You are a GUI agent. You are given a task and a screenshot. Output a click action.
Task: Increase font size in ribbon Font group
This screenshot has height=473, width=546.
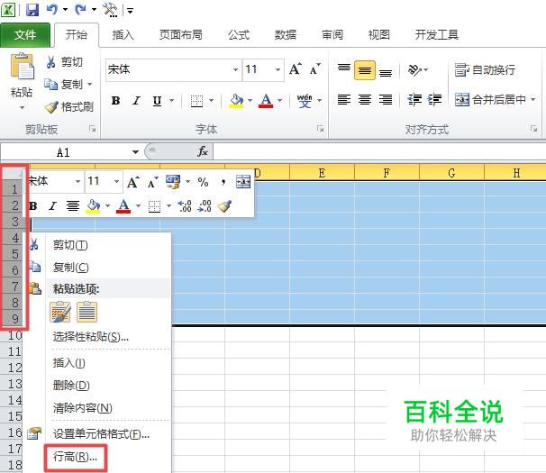tap(295, 69)
